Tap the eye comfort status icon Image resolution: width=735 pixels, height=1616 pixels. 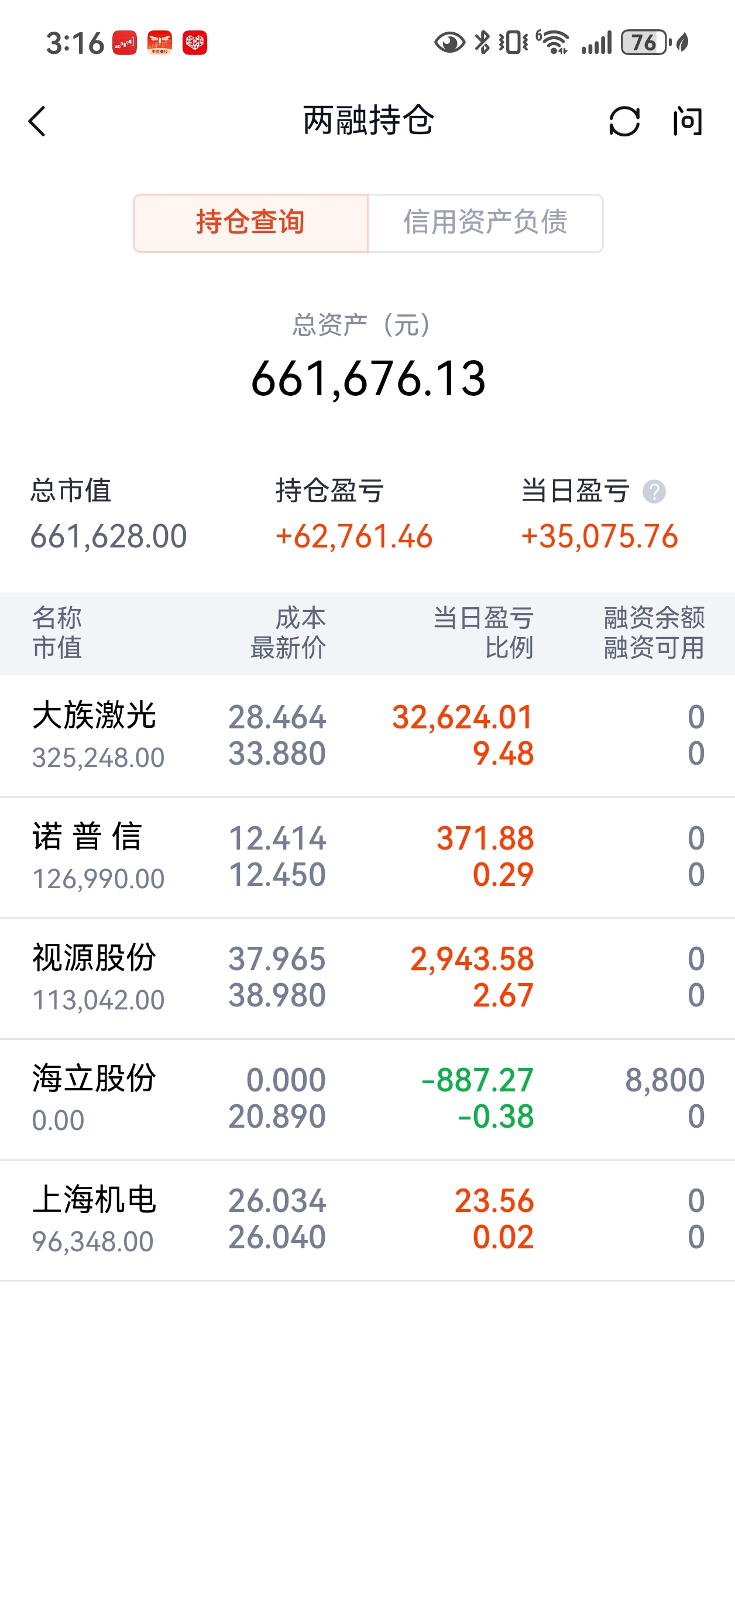(x=449, y=43)
